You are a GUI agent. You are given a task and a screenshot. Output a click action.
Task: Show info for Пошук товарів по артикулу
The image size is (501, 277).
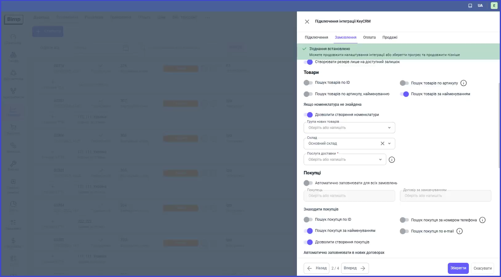click(464, 83)
